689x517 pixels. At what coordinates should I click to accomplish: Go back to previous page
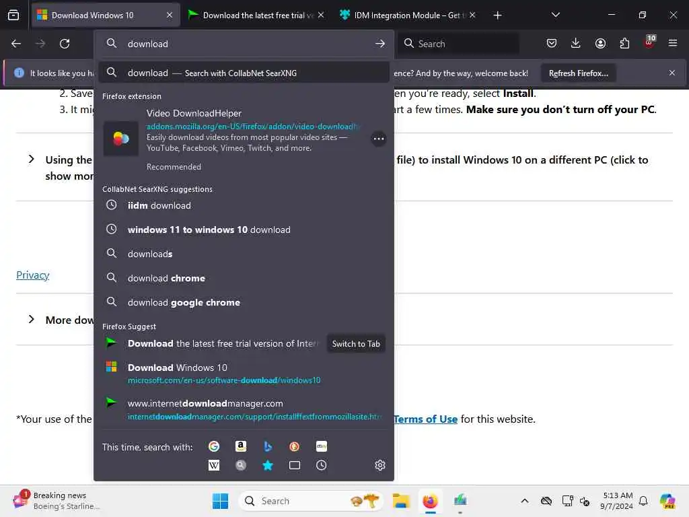coord(16,44)
